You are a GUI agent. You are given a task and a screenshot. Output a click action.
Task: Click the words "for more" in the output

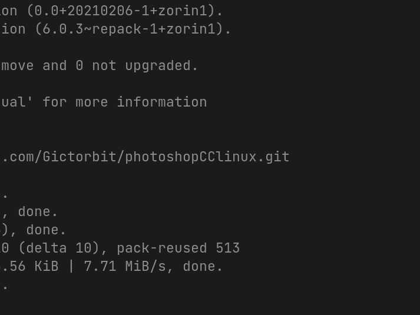tap(75, 102)
